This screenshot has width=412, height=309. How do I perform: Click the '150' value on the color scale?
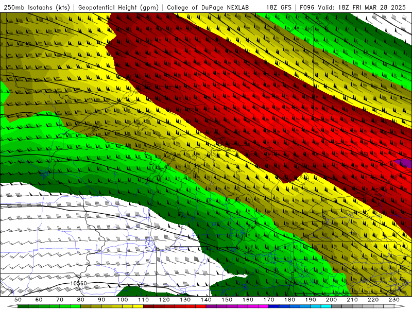227,300
